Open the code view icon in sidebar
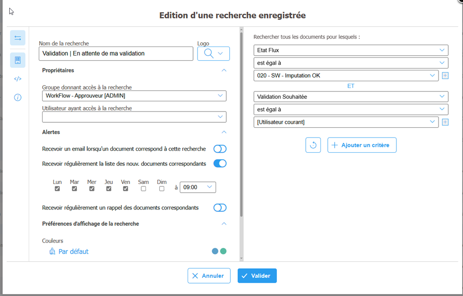 tap(18, 79)
